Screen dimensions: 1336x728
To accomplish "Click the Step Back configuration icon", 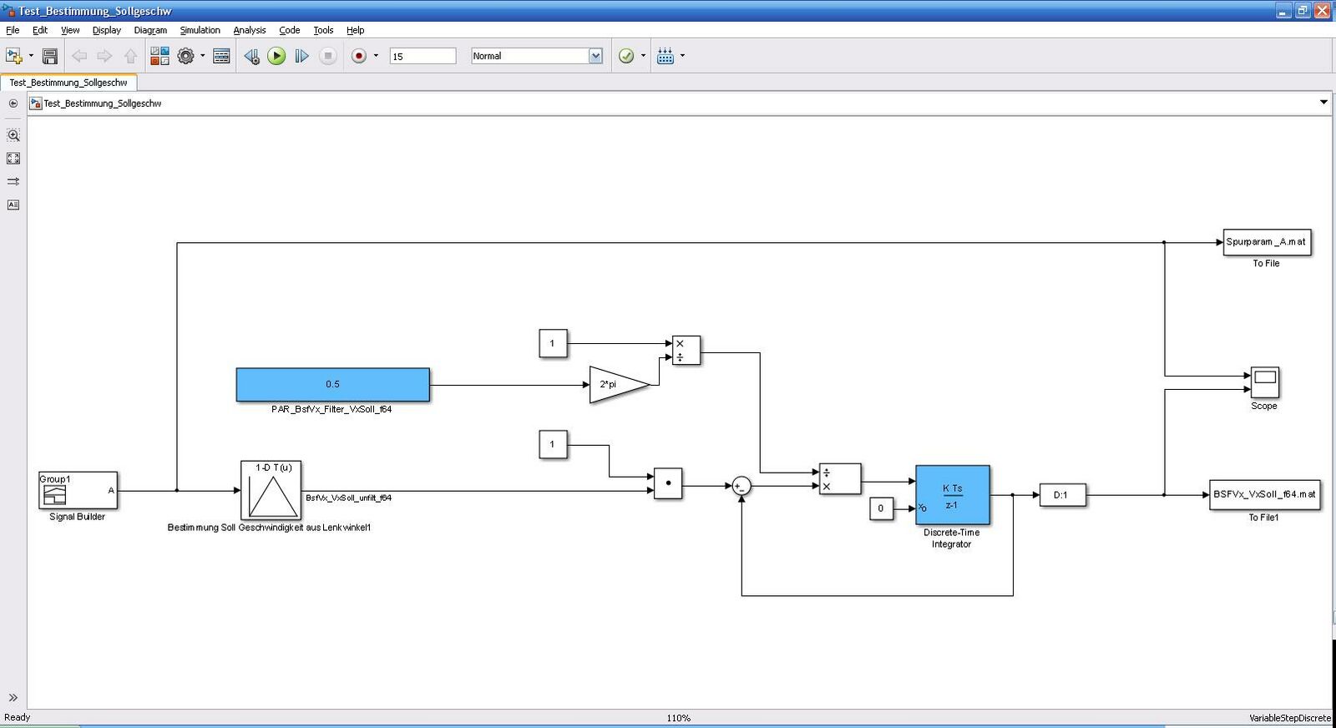I will [251, 56].
